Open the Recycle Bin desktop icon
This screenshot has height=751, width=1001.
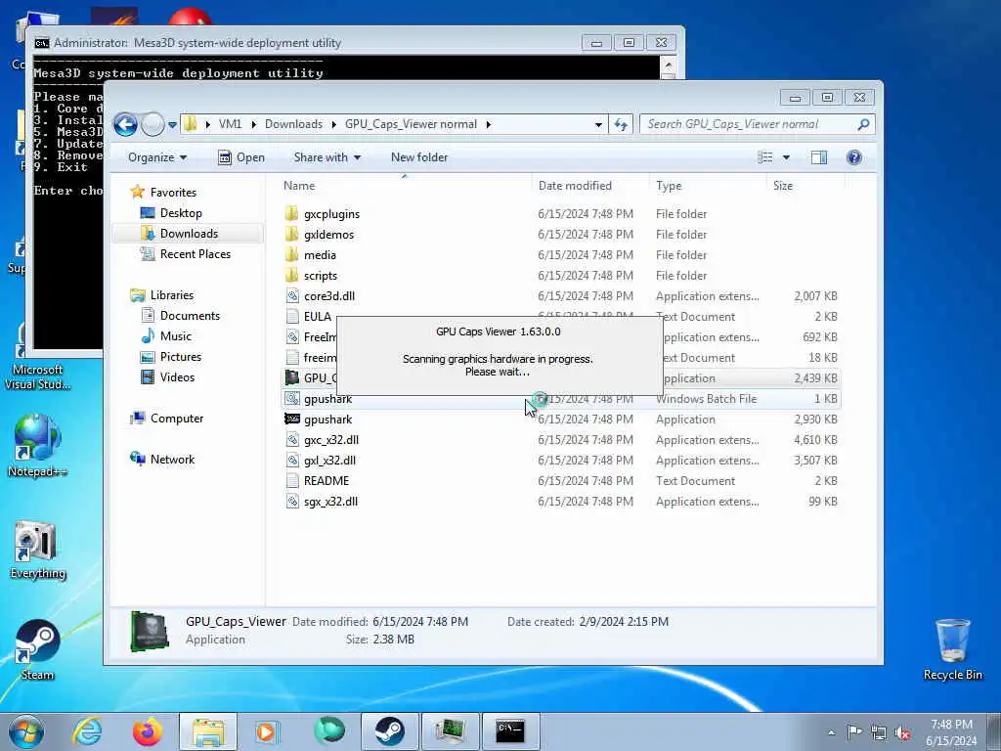[952, 649]
